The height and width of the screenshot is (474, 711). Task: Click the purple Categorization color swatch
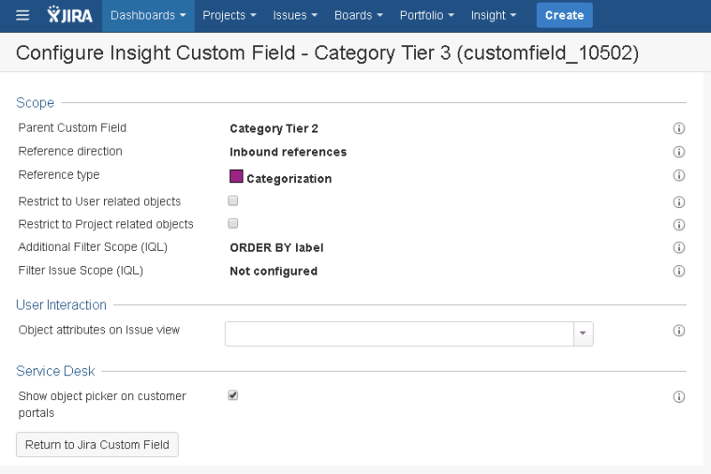pyautogui.click(x=236, y=177)
